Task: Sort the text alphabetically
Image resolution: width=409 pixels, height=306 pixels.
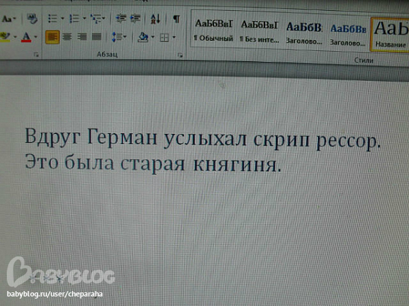Action: (x=155, y=18)
